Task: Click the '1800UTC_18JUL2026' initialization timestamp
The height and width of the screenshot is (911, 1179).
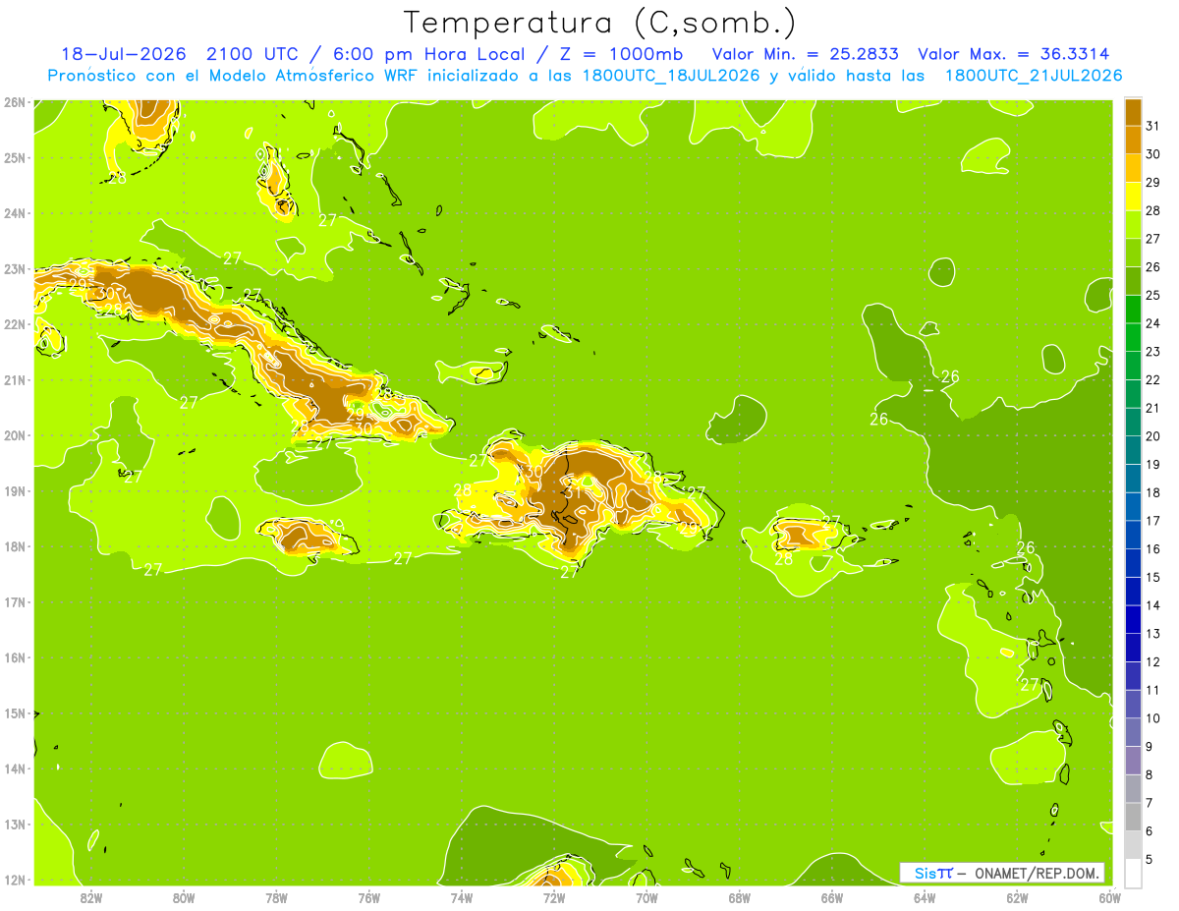Action: coord(671,76)
